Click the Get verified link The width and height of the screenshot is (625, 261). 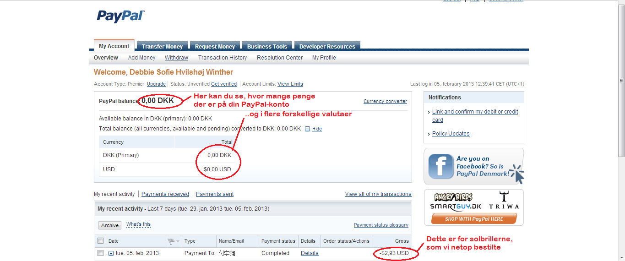click(224, 84)
